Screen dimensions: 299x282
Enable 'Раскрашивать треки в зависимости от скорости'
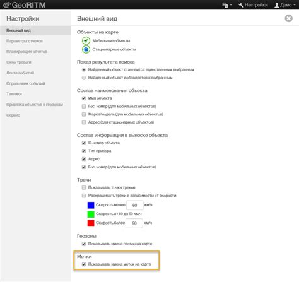84,196
